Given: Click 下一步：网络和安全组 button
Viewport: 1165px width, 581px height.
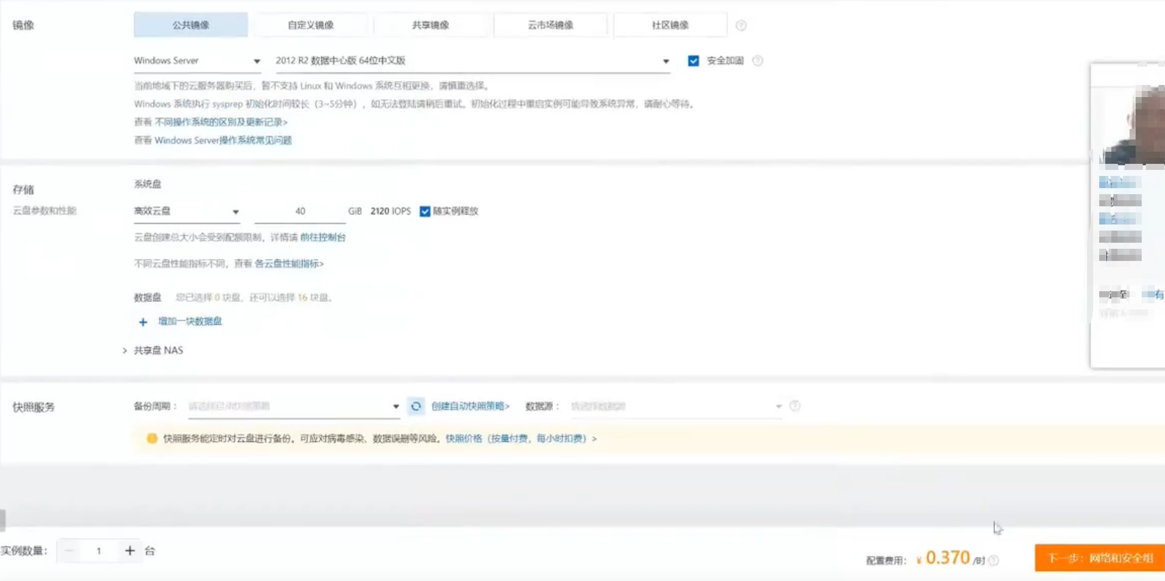Looking at the screenshot, I should (1099, 558).
